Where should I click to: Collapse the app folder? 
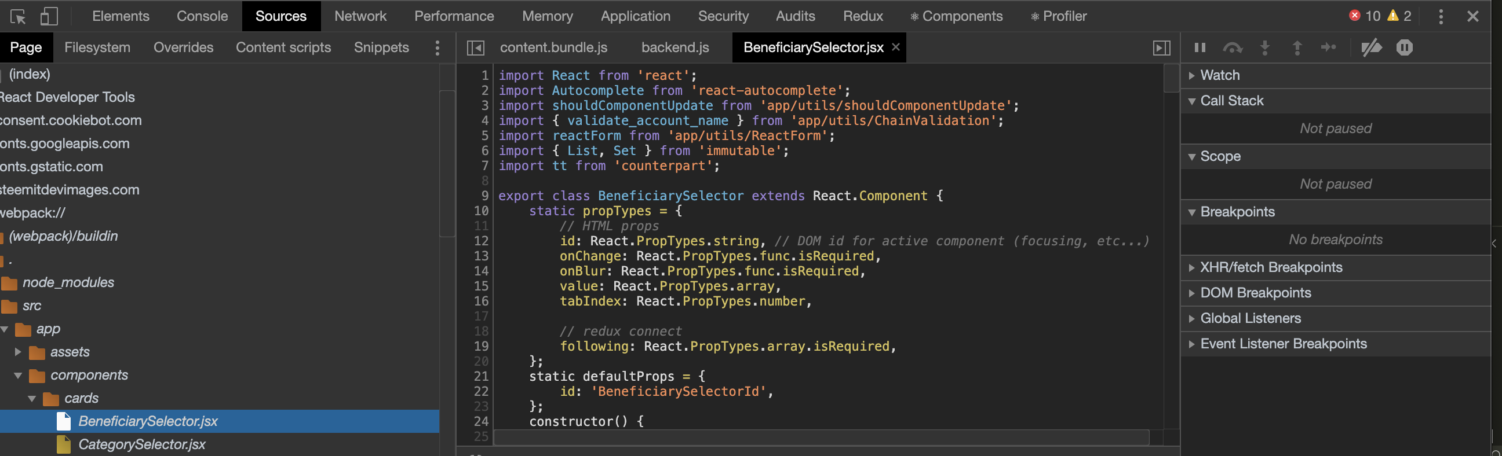coord(5,329)
